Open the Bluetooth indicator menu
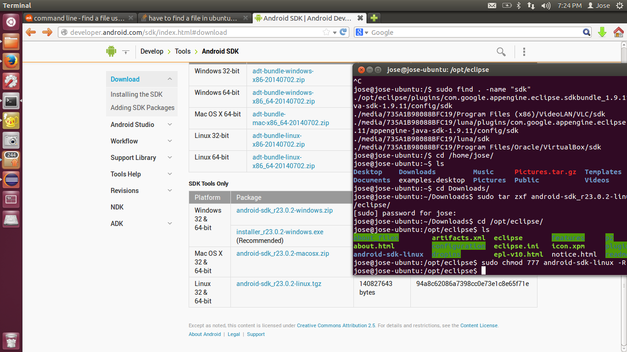627x352 pixels. 520,5
